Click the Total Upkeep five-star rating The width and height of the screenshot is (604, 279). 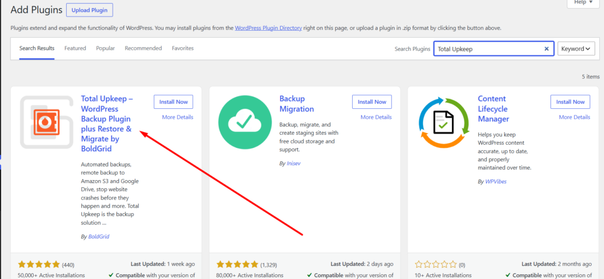coord(39,264)
